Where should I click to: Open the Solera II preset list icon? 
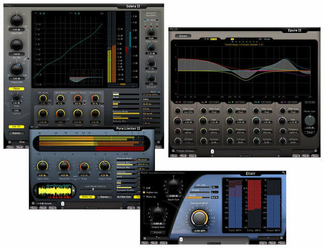(9, 142)
